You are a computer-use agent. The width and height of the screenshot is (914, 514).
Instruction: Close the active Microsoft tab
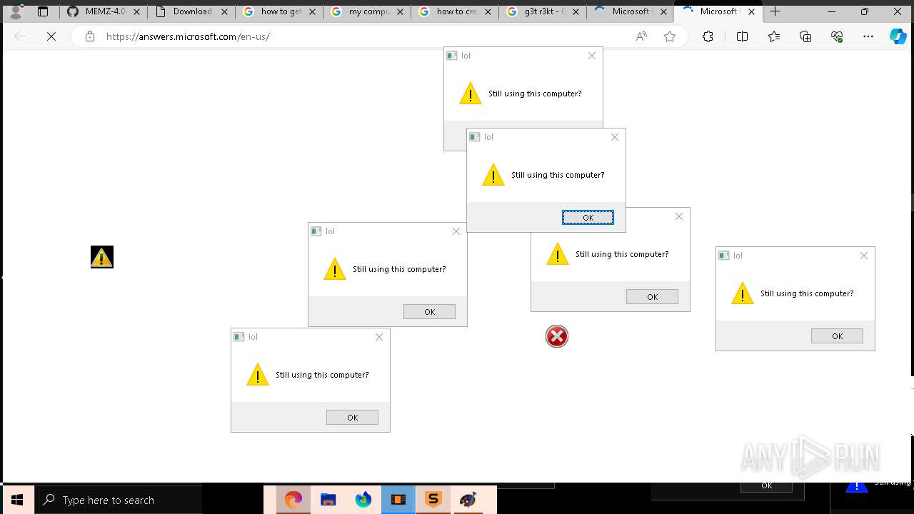[x=751, y=11]
